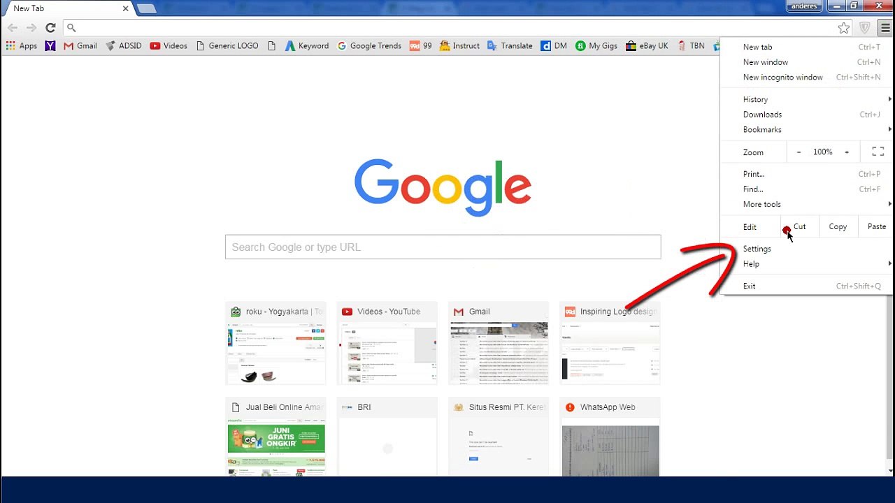
Task: Select New tab in Chrome menu
Action: (x=807, y=47)
